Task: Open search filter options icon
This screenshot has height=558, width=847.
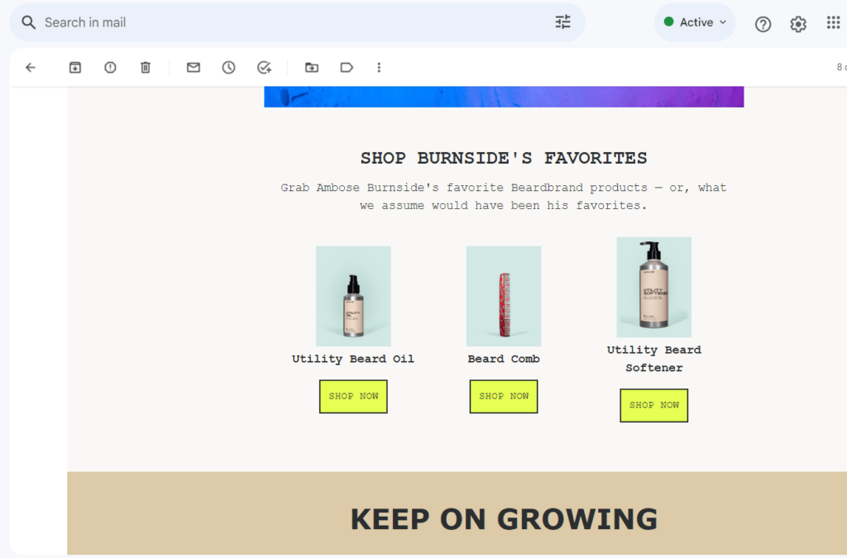Action: 562,22
